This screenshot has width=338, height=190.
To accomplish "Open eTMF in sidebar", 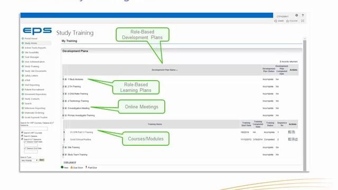I will pos(27,80).
